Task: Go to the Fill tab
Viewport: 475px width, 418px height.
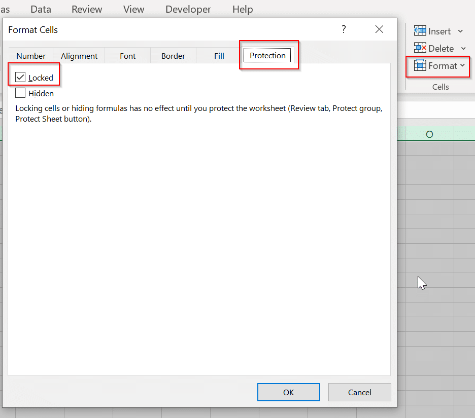Action: point(219,56)
